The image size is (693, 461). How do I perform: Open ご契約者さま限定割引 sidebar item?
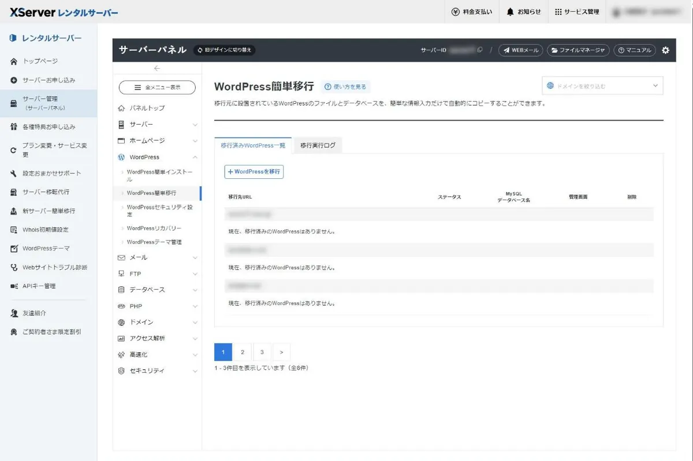pos(49,332)
